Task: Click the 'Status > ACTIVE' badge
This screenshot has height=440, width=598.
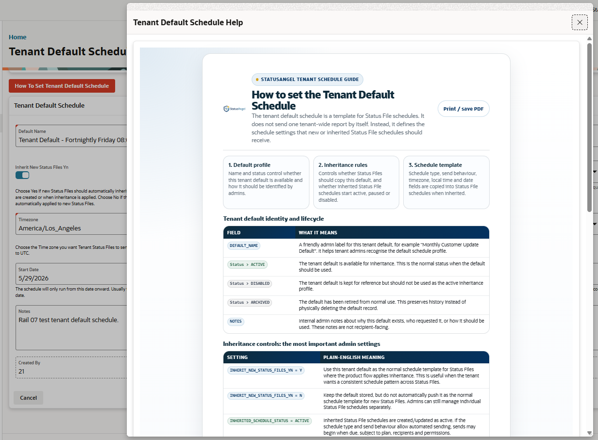Action: 247,265
